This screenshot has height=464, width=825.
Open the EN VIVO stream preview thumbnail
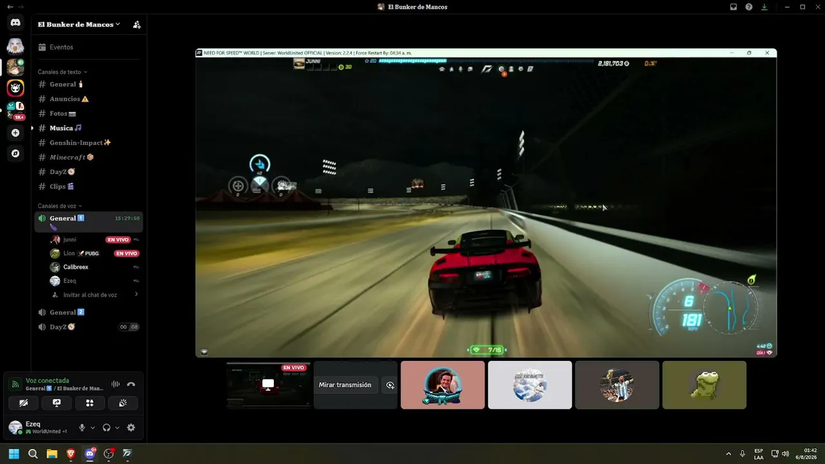click(268, 385)
